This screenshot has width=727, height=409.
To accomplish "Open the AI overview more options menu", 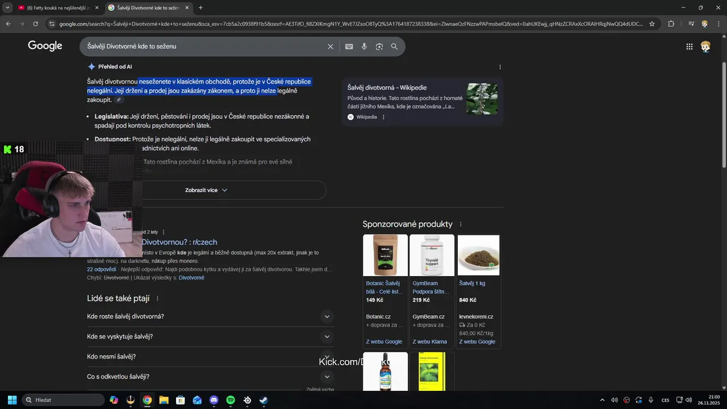I will (500, 67).
